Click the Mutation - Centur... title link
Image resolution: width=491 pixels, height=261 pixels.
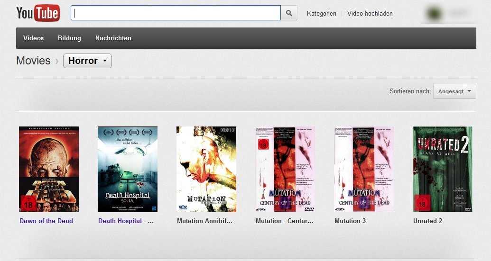point(285,221)
